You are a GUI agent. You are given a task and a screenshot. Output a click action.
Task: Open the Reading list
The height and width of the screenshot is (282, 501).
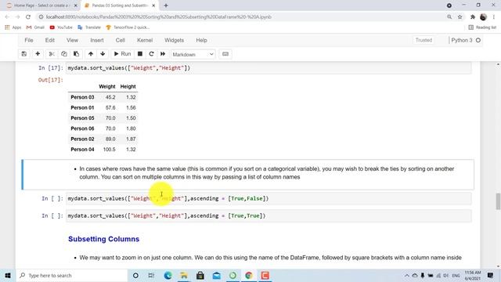[x=482, y=27]
